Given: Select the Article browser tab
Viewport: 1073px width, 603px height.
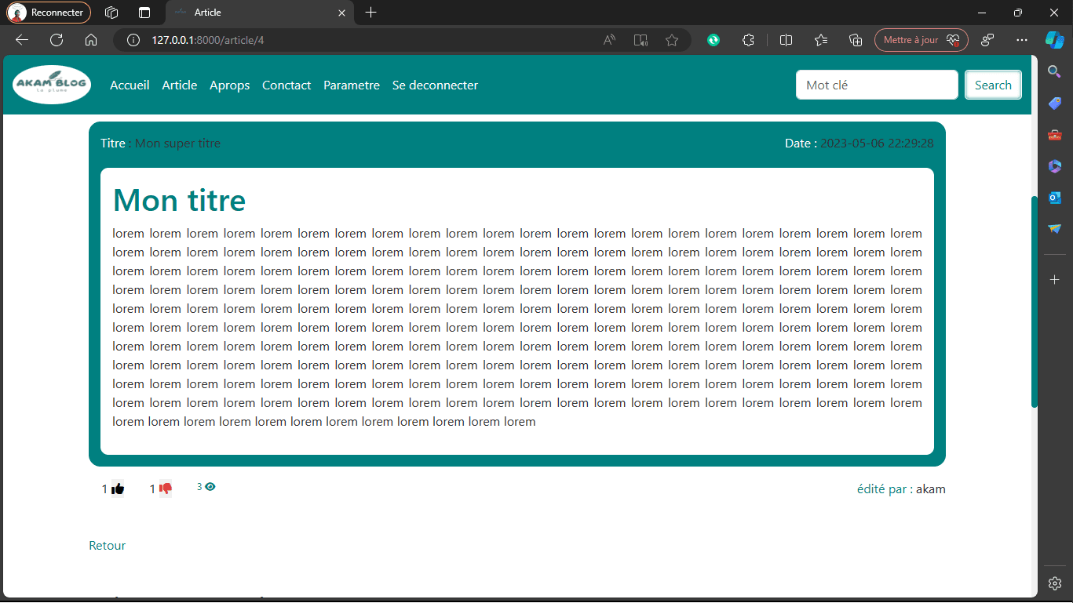Looking at the screenshot, I should (259, 13).
